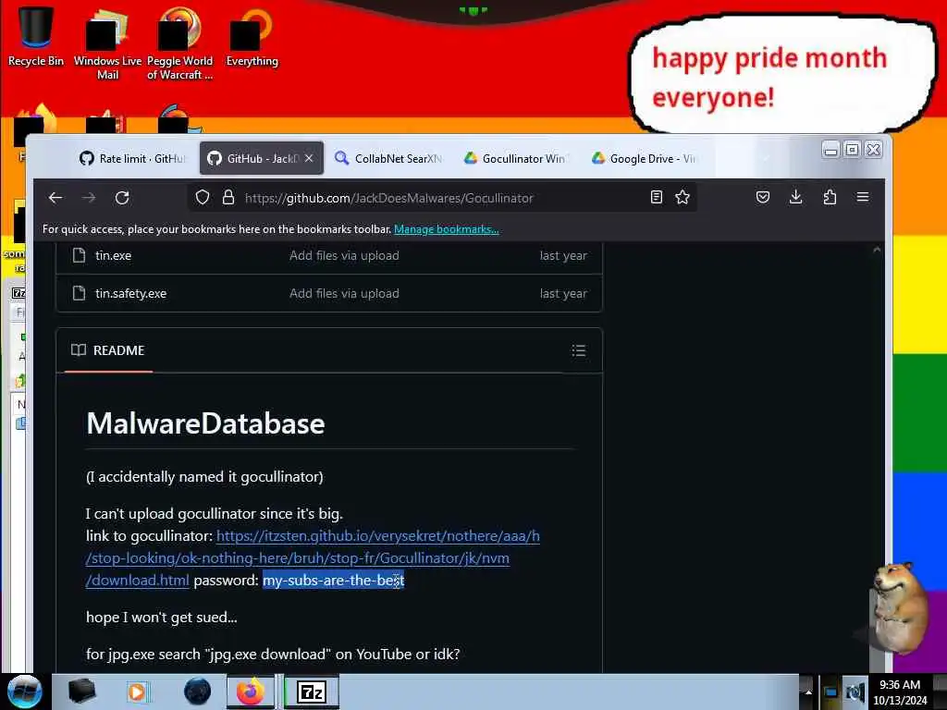Click the padlock site information icon
The image size is (947, 710).
[228, 198]
